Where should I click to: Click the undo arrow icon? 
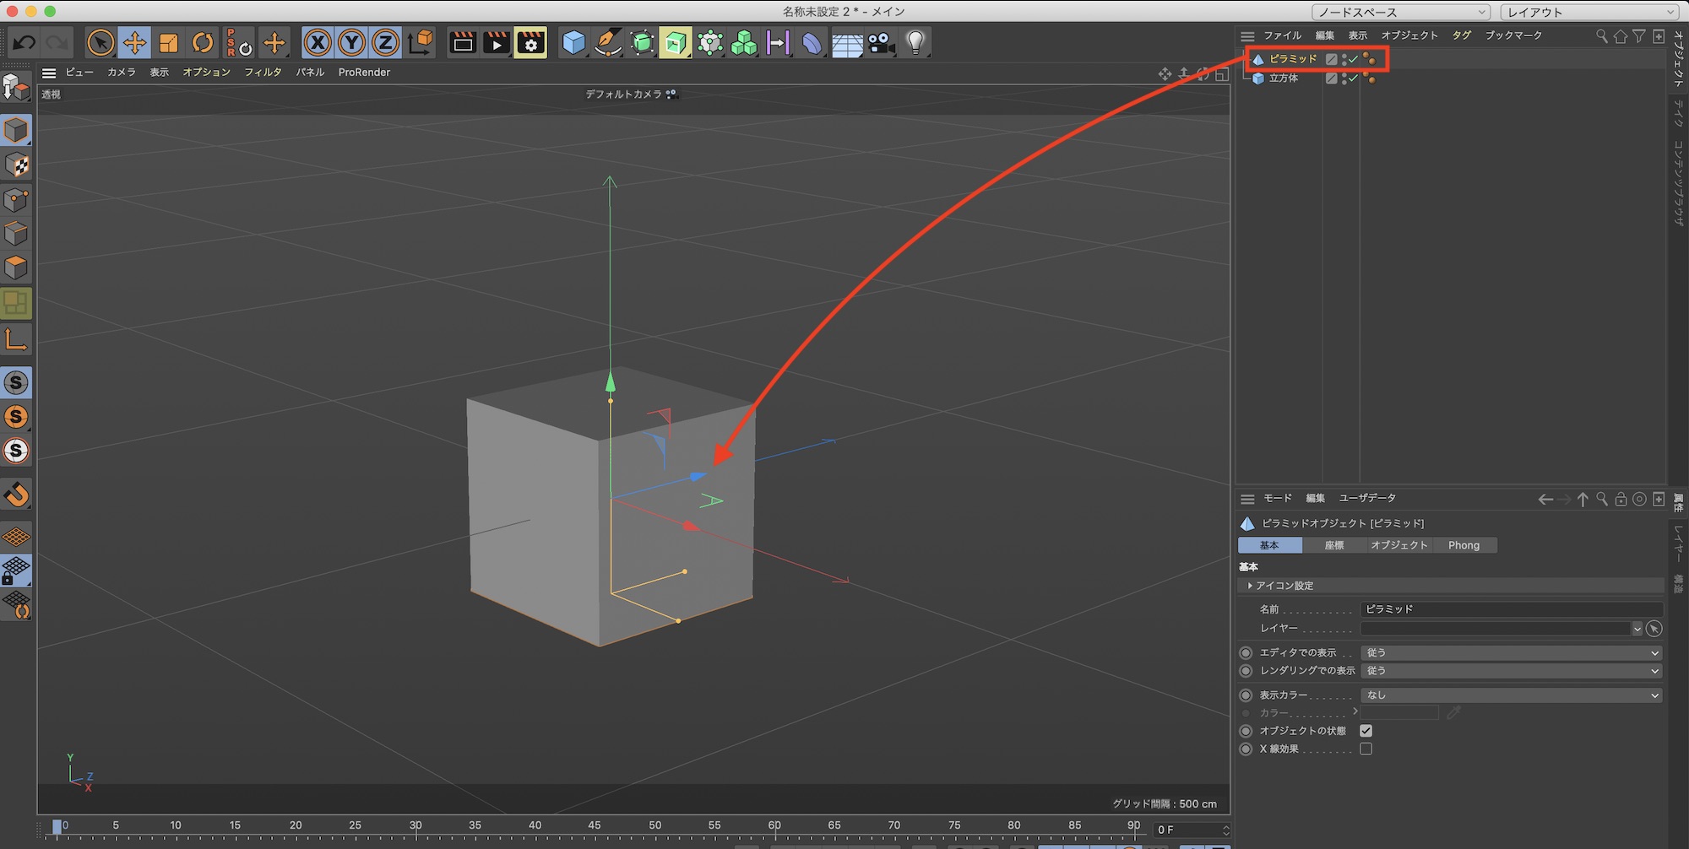pyautogui.click(x=24, y=42)
